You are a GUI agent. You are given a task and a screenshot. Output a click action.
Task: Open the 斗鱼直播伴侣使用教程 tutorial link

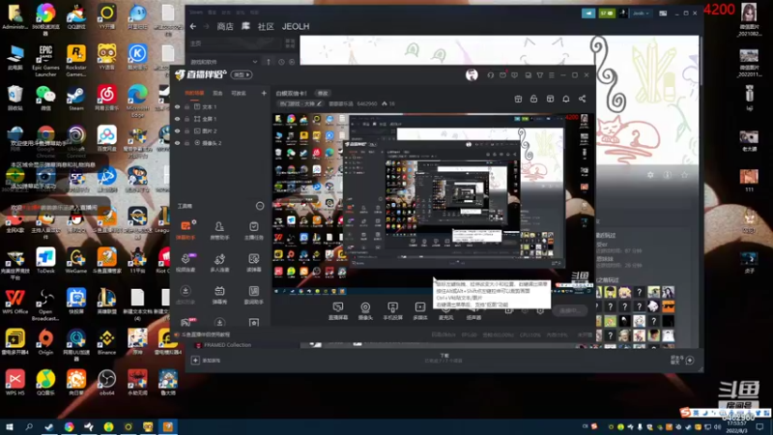tap(206, 334)
